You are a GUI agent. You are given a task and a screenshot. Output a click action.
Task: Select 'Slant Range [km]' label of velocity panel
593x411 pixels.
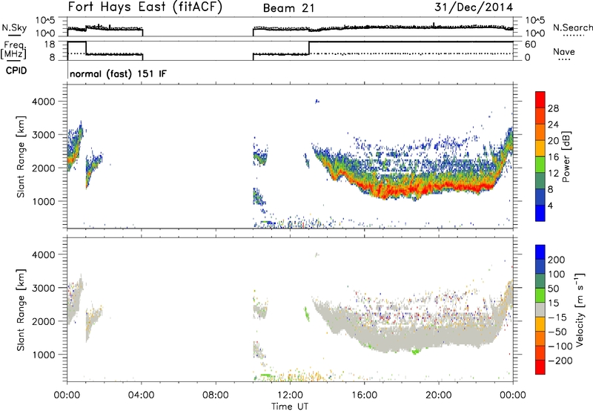pyautogui.click(x=21, y=310)
